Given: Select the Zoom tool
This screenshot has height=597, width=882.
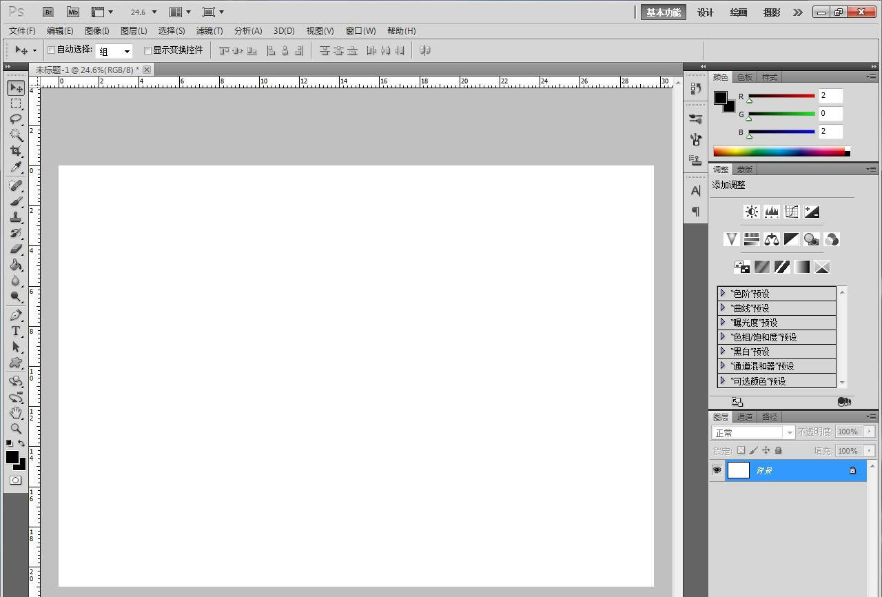Looking at the screenshot, I should 16,428.
